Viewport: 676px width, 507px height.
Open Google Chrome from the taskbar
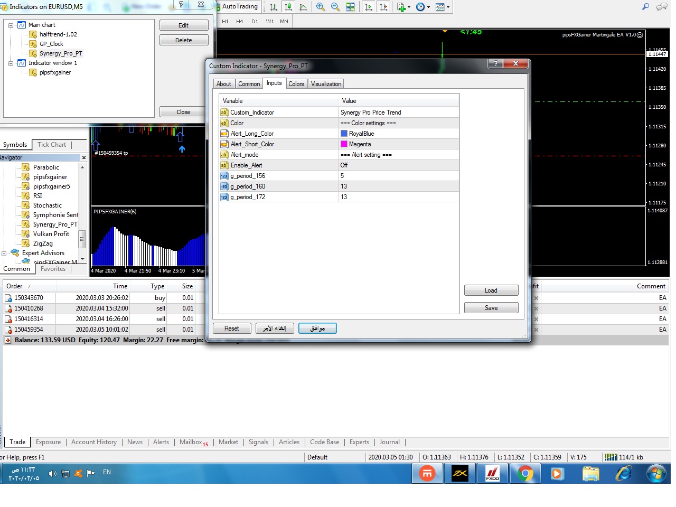[x=525, y=473]
